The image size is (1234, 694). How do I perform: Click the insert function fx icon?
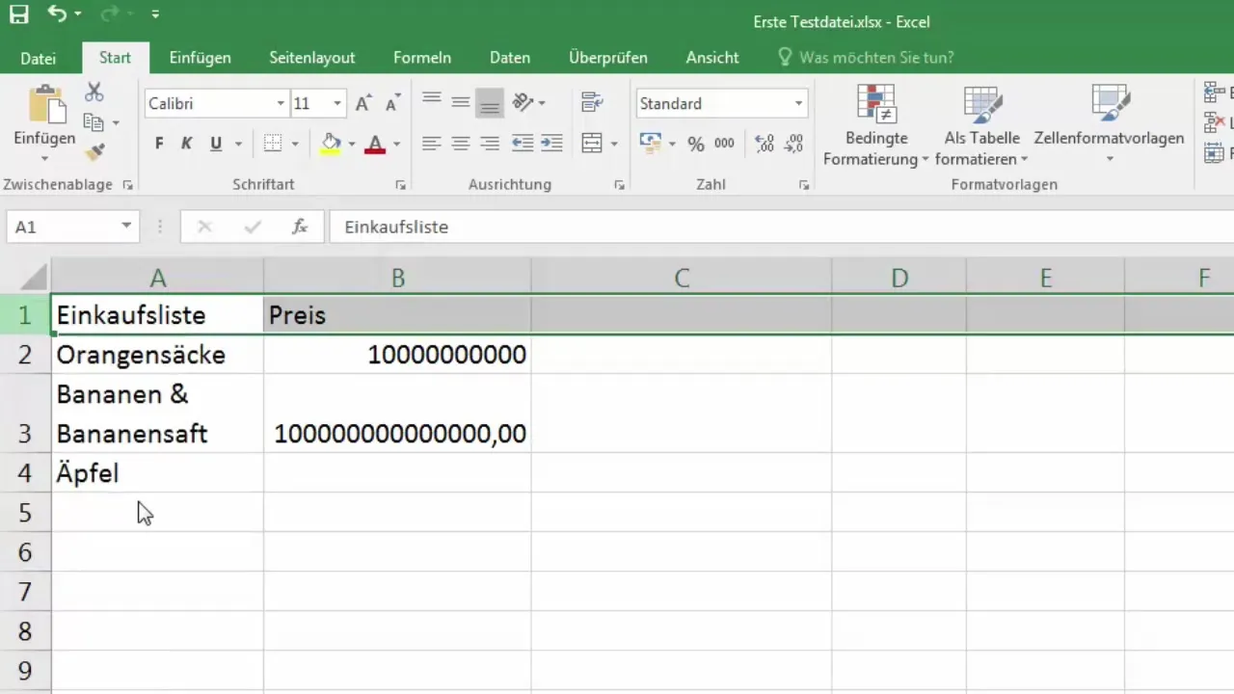point(300,227)
